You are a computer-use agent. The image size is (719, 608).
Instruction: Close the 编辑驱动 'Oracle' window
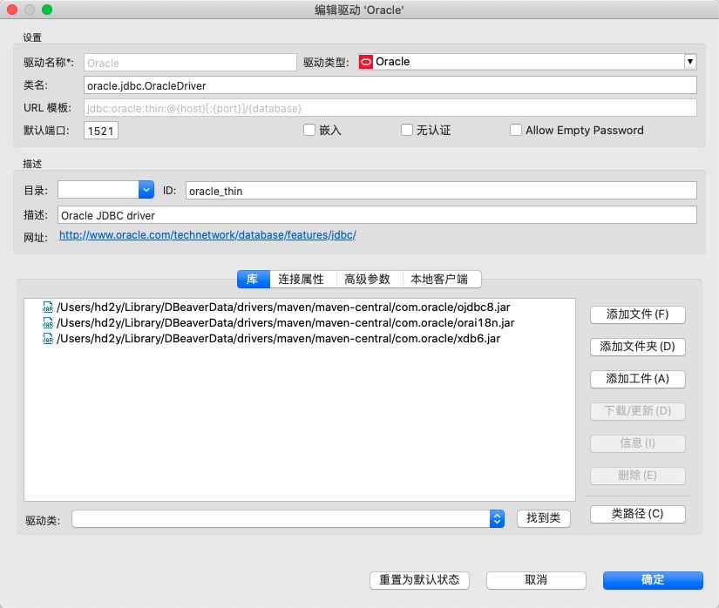click(12, 10)
